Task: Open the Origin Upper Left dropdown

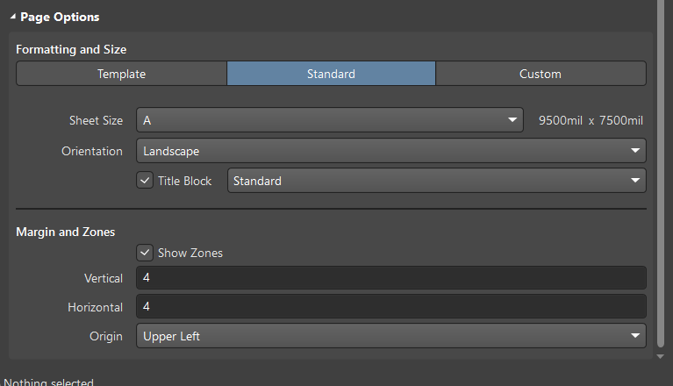Action: coord(391,336)
